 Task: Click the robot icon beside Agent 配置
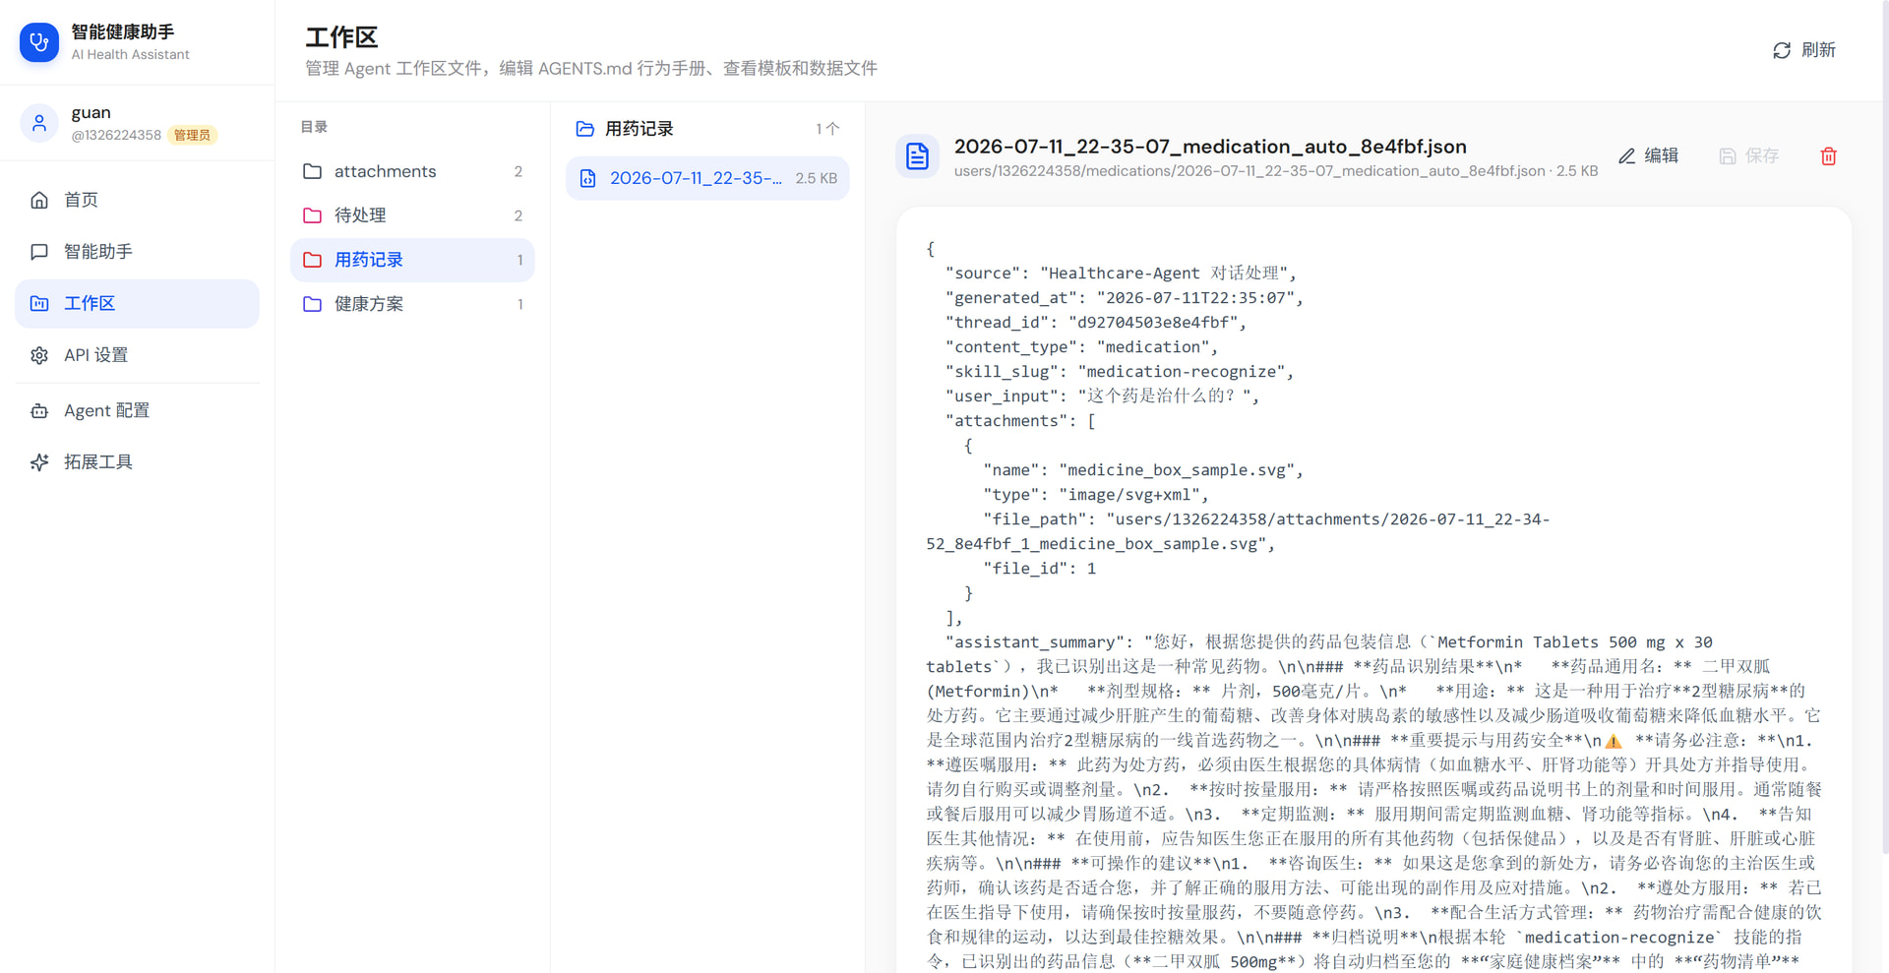(39, 410)
